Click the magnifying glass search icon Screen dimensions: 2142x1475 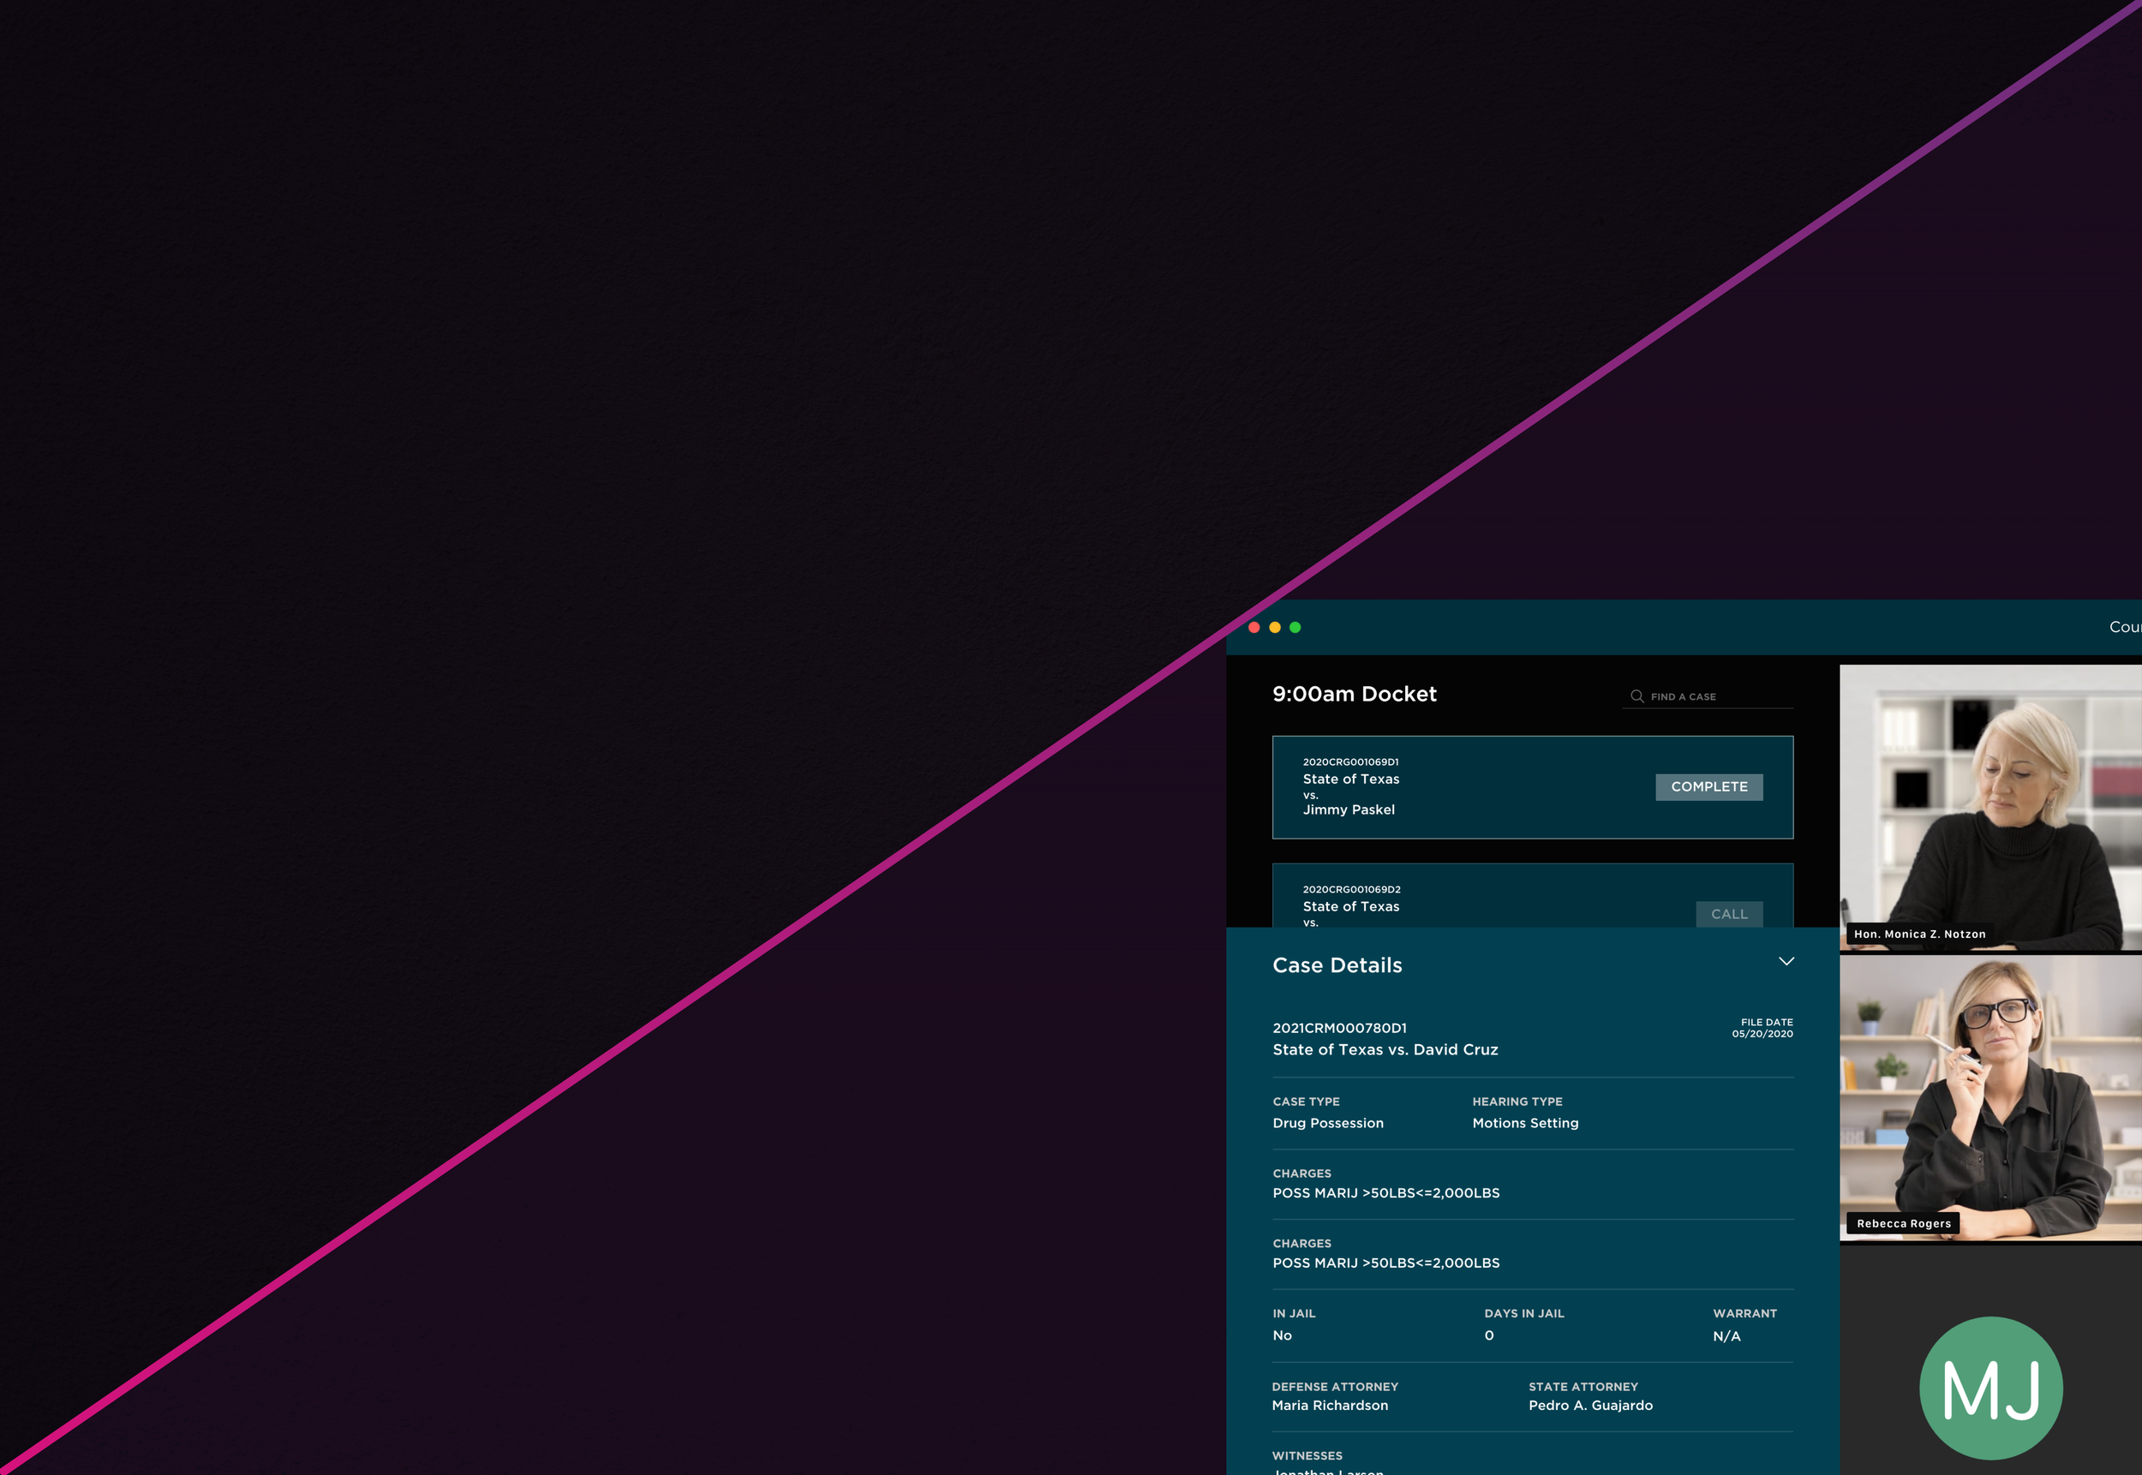(x=1636, y=696)
